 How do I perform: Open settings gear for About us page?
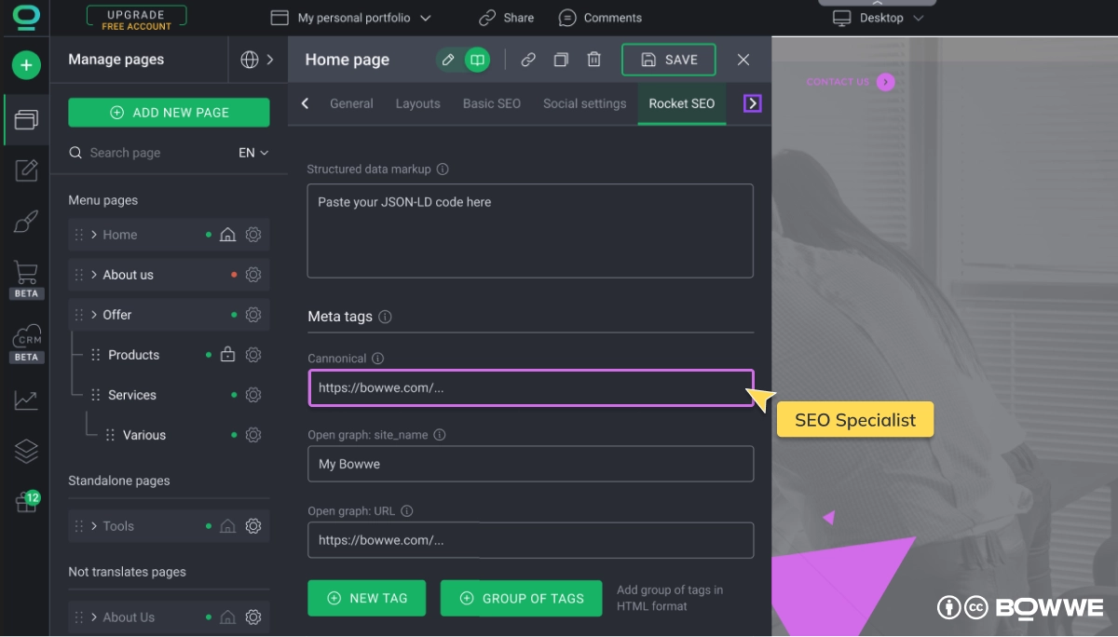pyautogui.click(x=252, y=275)
